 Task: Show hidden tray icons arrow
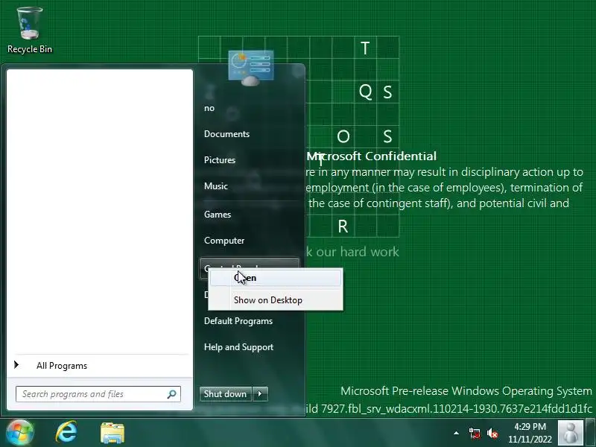coord(456,433)
